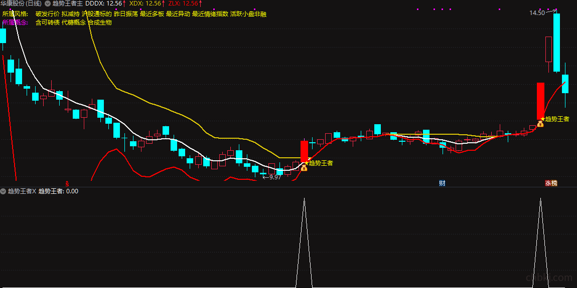This screenshot has width=577, height=288.
Task: Expand the 趋势王者X sub-indicator dropdown arrow
Action: point(4,191)
